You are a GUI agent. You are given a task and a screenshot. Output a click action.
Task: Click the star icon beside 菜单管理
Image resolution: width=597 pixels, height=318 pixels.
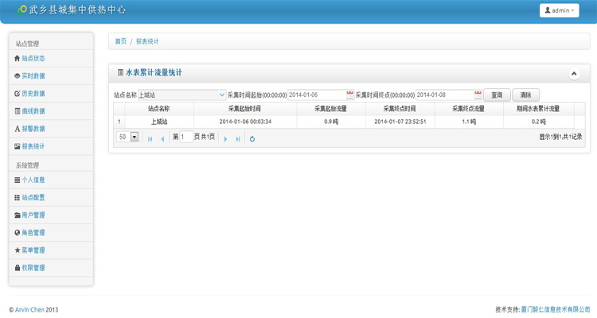(x=18, y=250)
